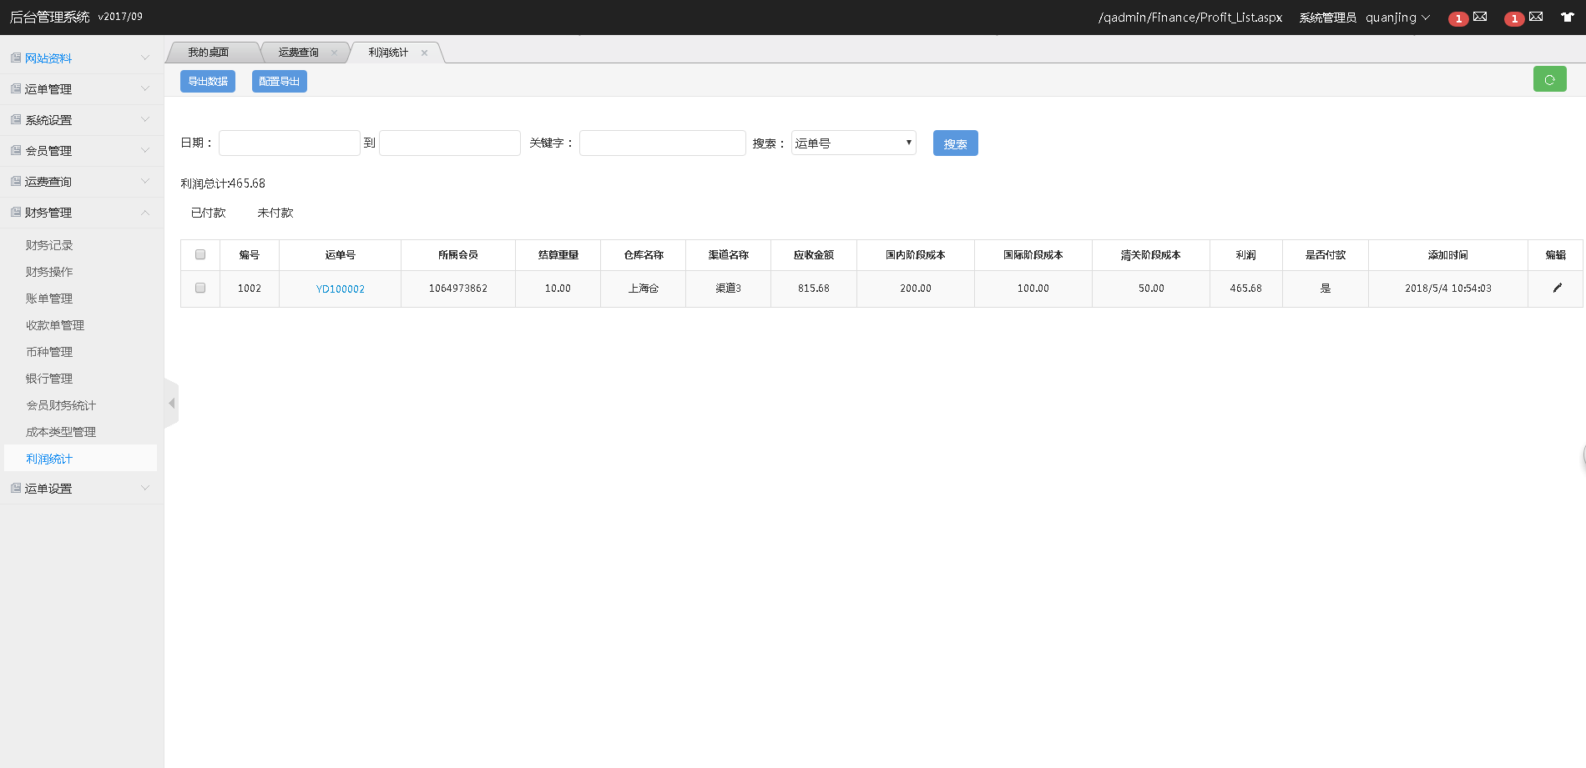Click the 已付款 status tab

coord(208,213)
